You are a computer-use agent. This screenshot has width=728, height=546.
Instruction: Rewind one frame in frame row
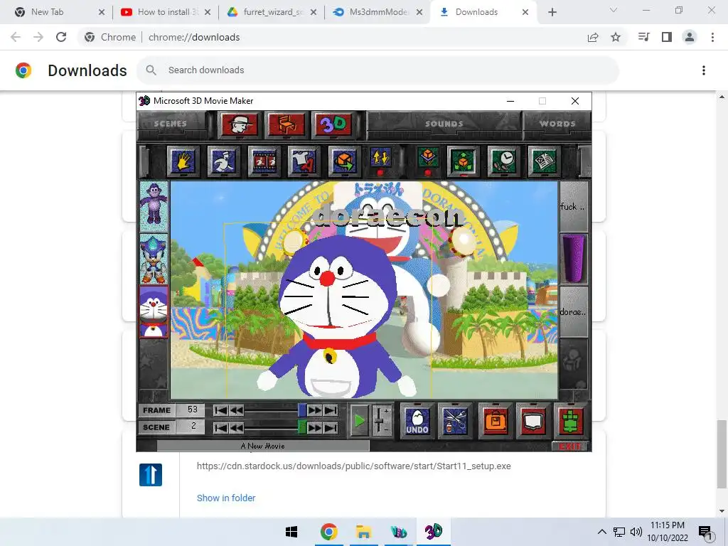pyautogui.click(x=236, y=410)
